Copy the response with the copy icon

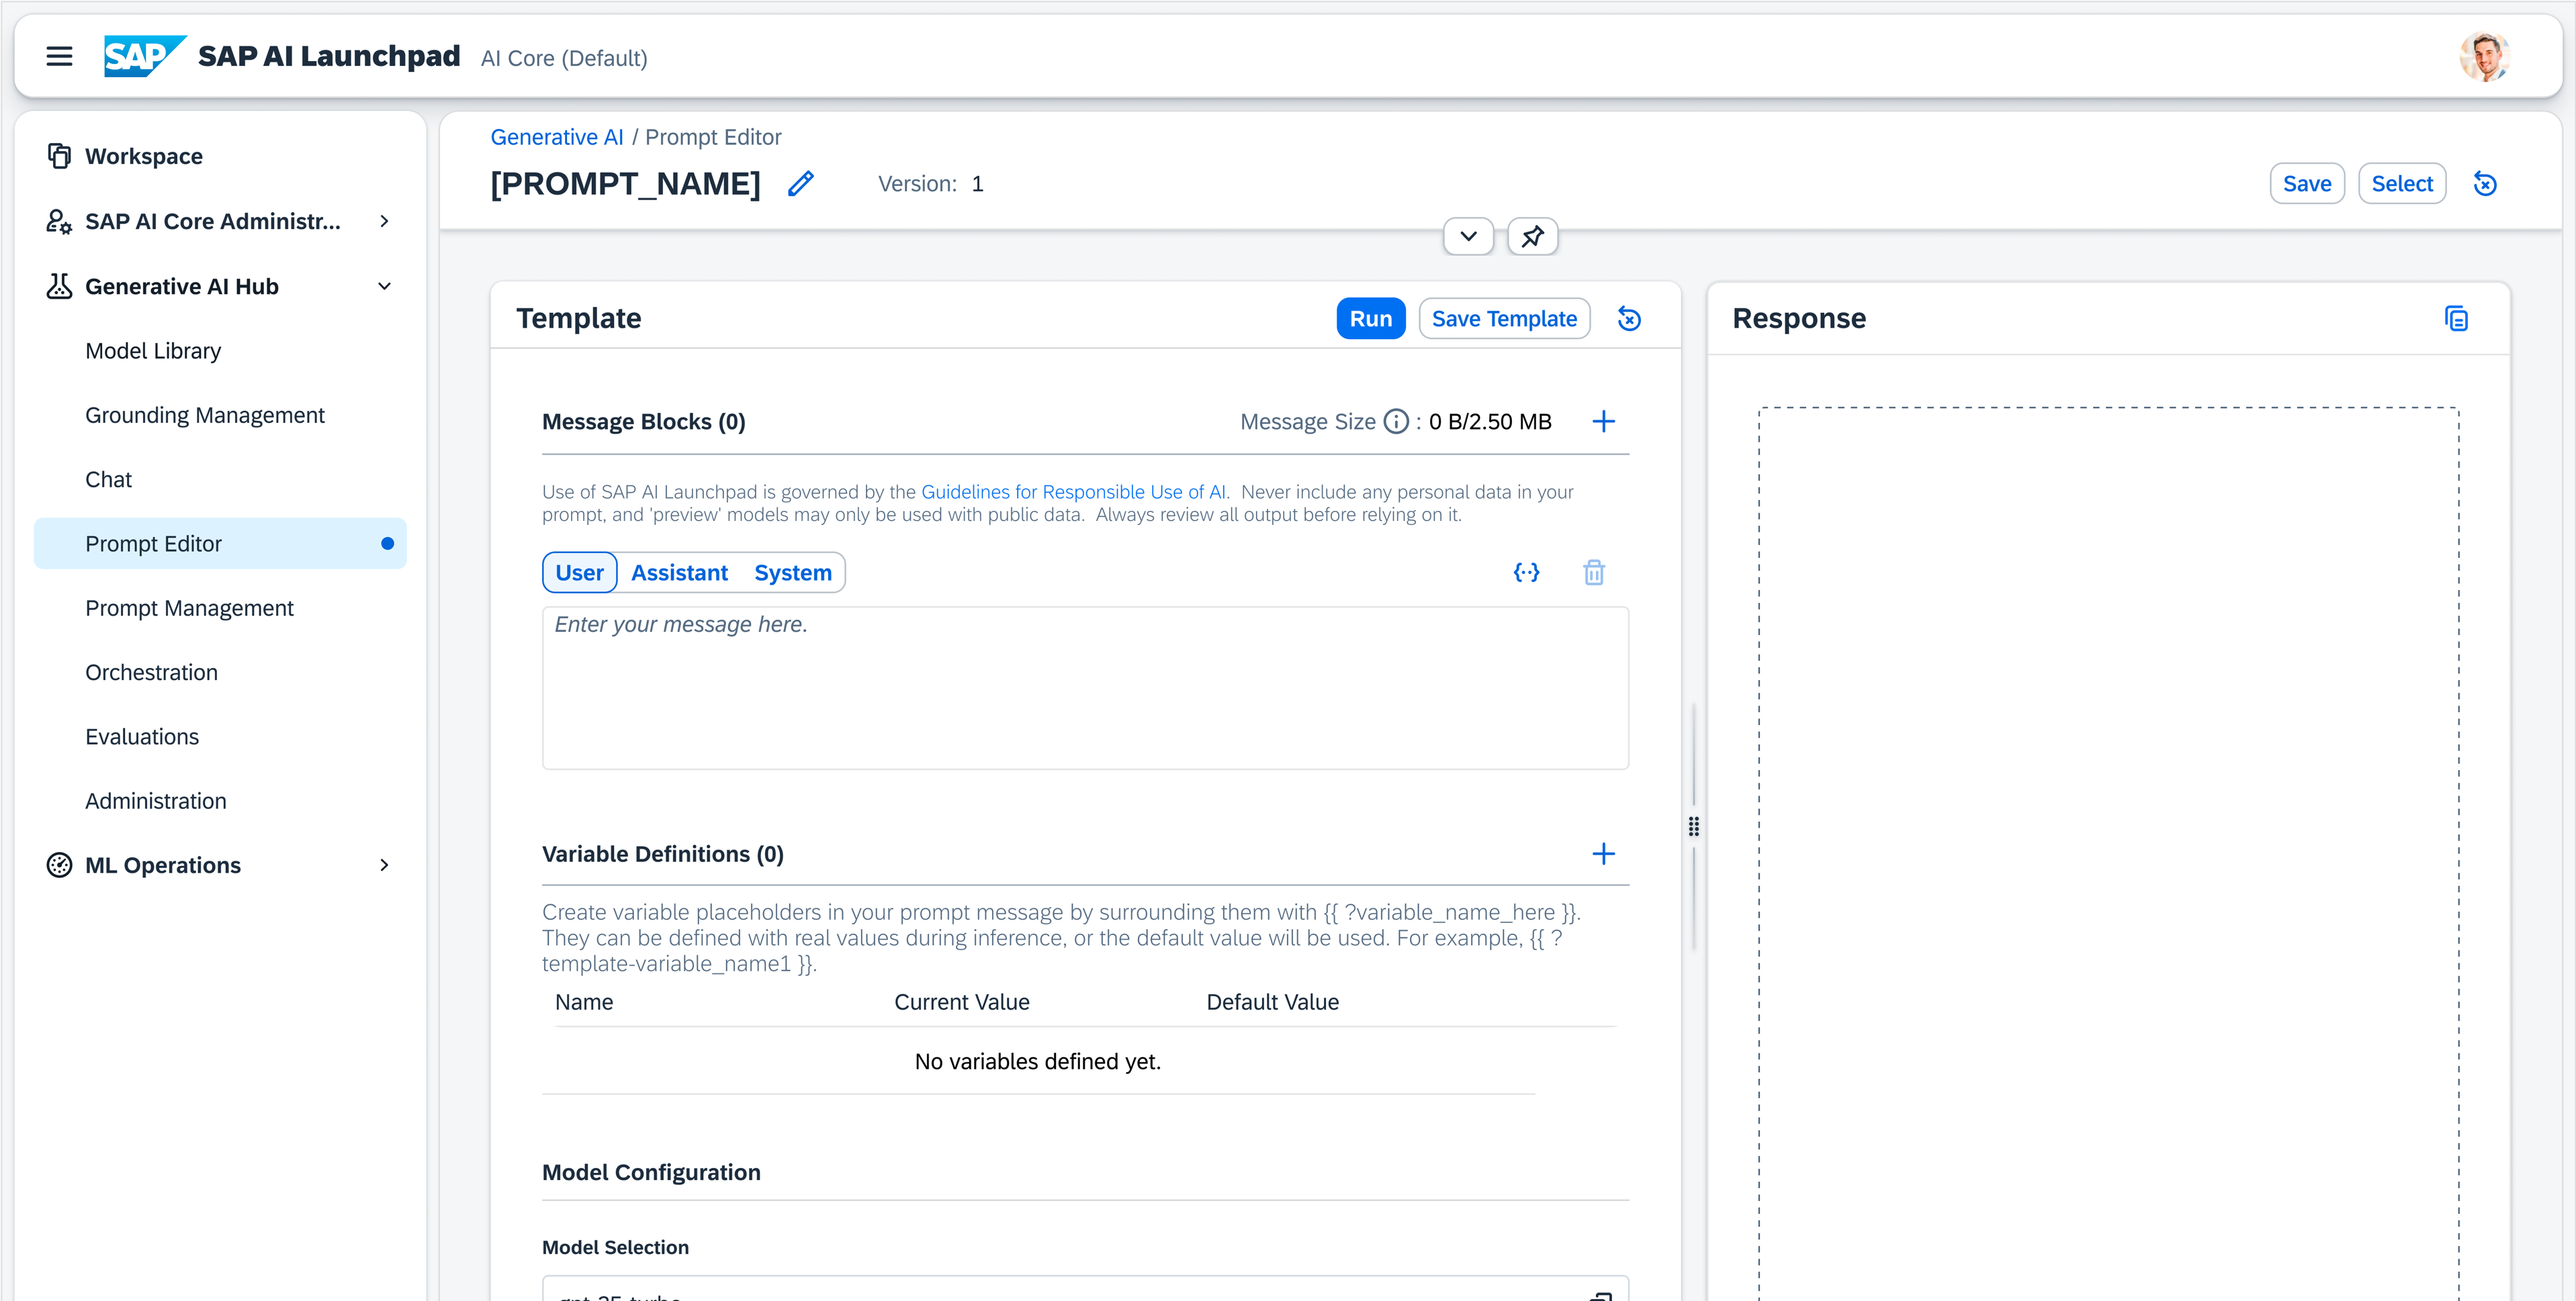click(x=2456, y=319)
